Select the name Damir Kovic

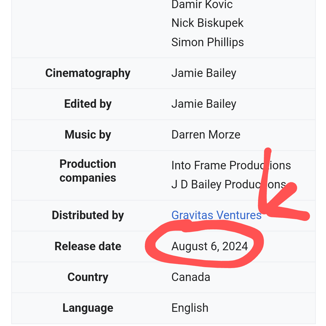point(202,5)
